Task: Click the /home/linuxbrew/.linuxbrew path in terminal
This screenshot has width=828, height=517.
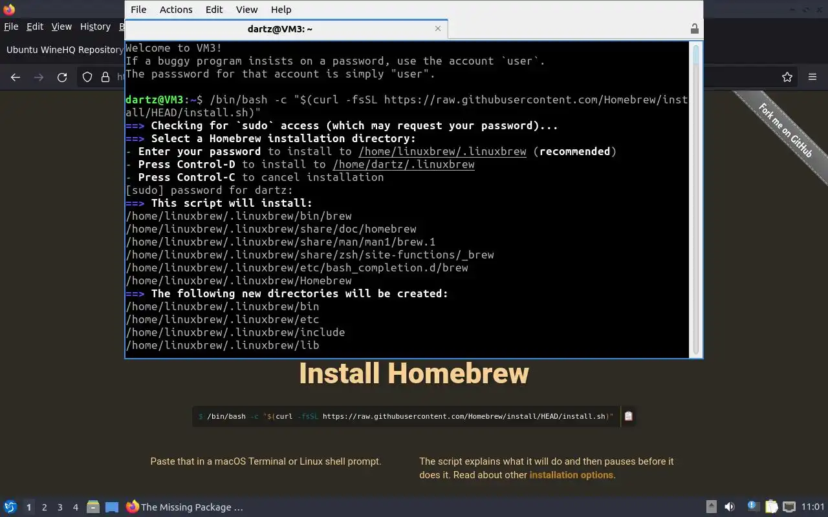Action: tap(442, 151)
